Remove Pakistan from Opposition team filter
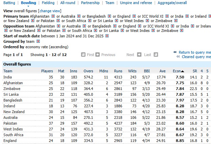 [x=64, y=31]
